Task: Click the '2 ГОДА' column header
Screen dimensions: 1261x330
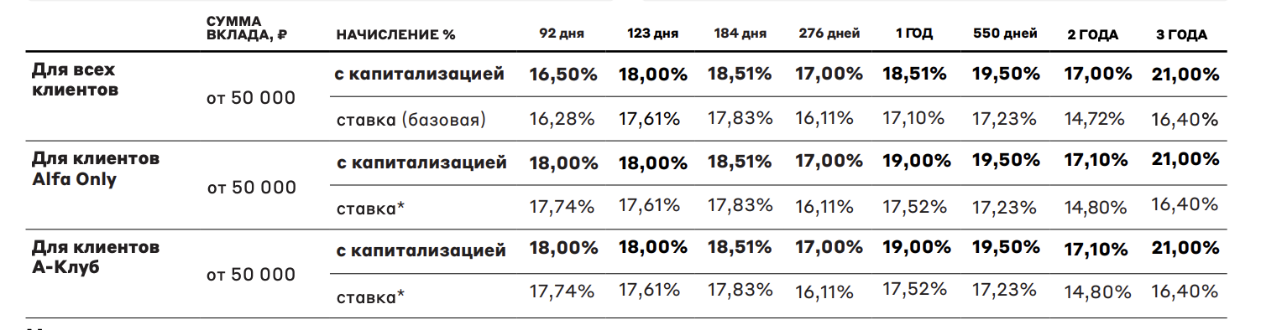Action: (x=1092, y=34)
